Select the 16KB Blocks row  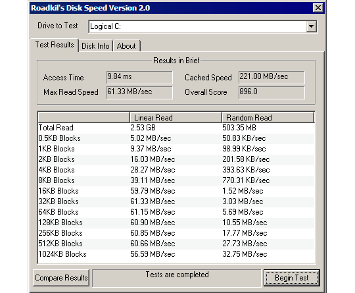click(176, 191)
